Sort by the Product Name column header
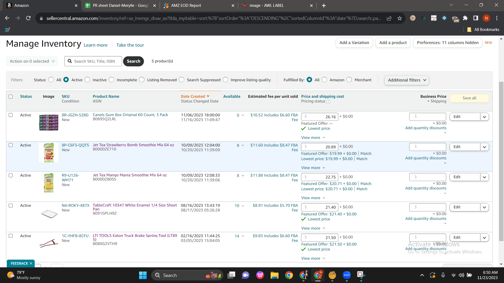Viewport: 504px width, 283px height. point(106,96)
